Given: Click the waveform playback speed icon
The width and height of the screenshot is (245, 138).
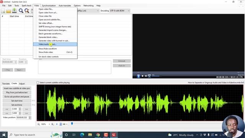Looking at the screenshot, I should pos(64,124).
